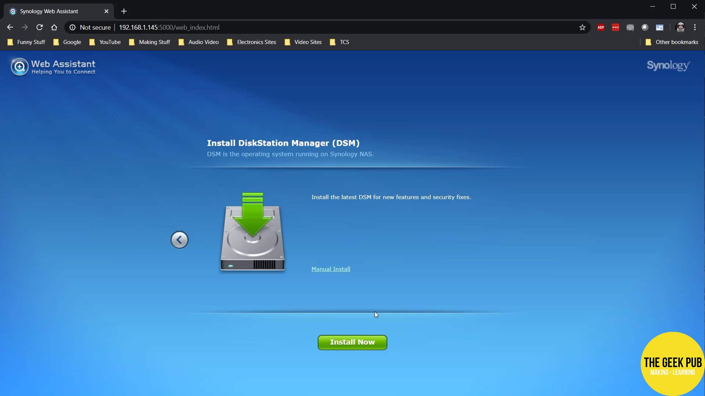
Task: Bookmark this page with the star icon
Action: tap(582, 27)
